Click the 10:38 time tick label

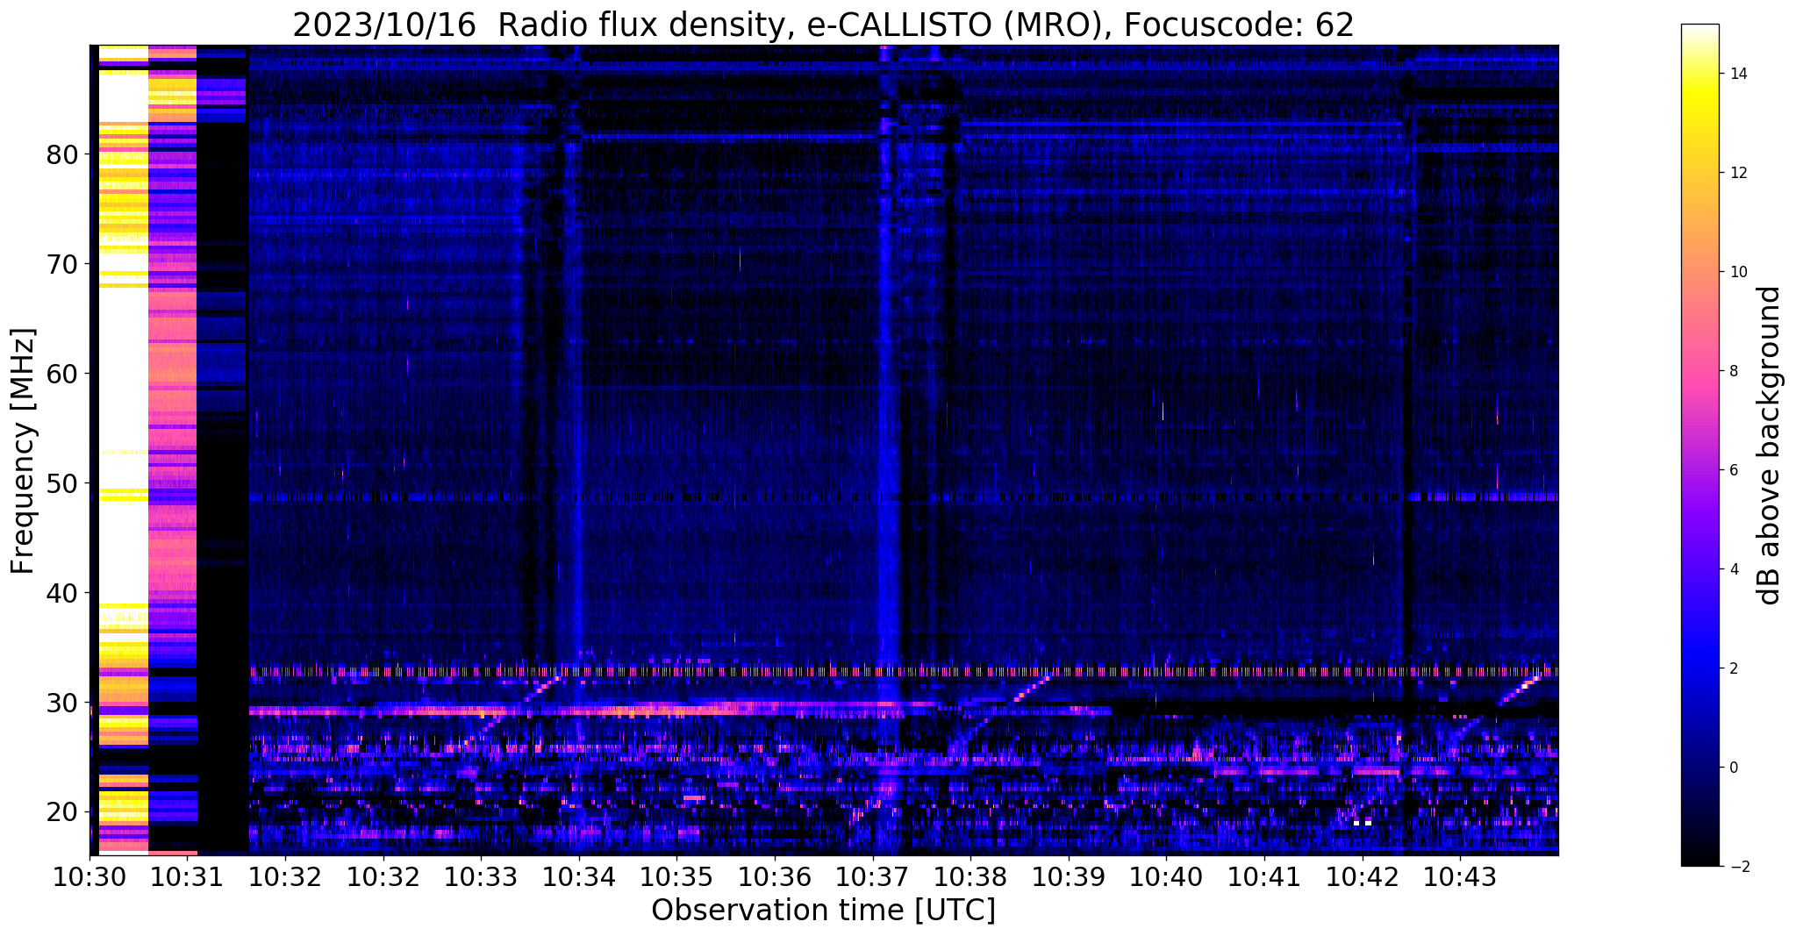click(970, 876)
